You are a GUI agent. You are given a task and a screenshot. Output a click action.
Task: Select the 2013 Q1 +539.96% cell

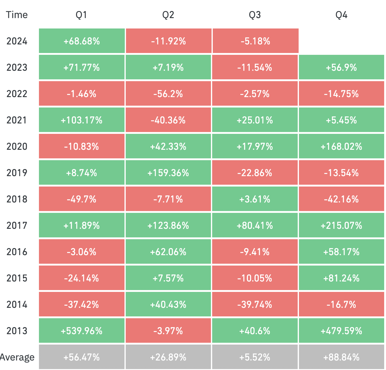pyautogui.click(x=82, y=331)
